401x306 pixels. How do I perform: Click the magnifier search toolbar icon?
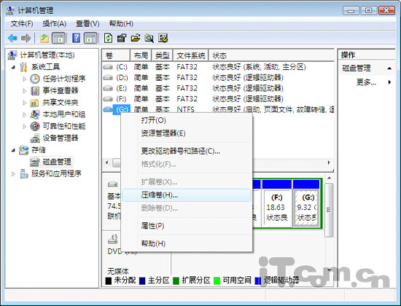149,39
